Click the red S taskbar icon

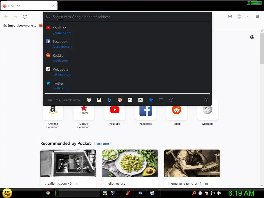[x=128, y=193]
